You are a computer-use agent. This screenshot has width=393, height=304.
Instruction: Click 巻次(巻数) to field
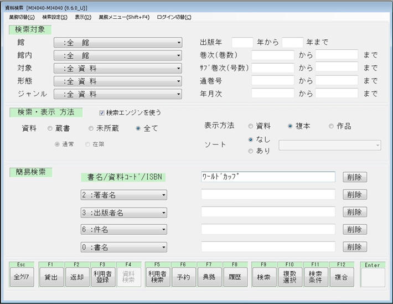(x=337, y=55)
